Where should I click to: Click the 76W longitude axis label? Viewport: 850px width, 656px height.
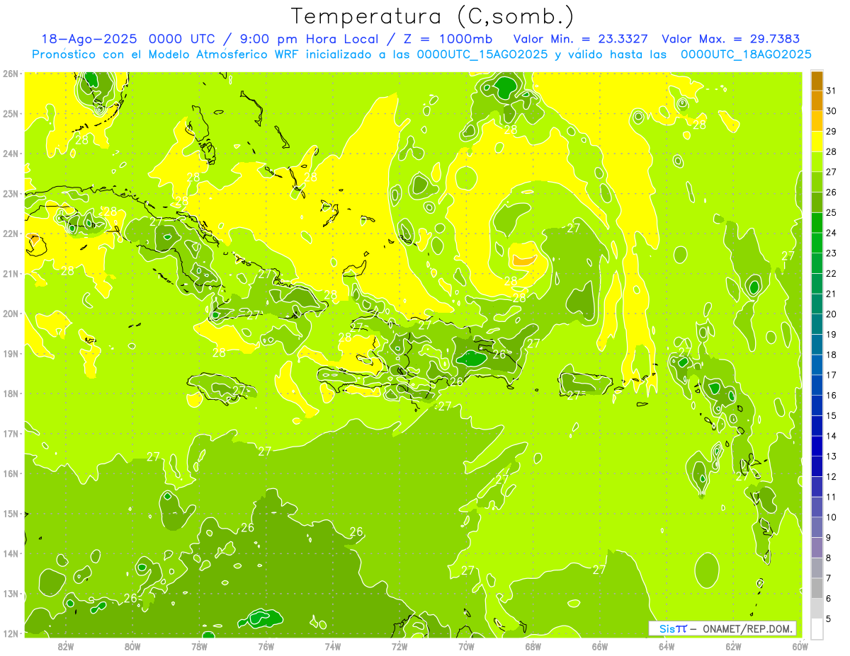[266, 645]
